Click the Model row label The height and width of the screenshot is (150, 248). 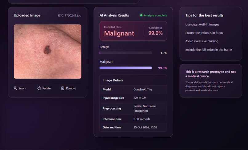tap(107, 90)
